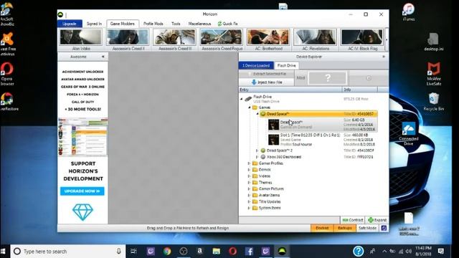Click the Quick Fix refresh icon
The height and width of the screenshot is (258, 459).
click(x=219, y=24)
